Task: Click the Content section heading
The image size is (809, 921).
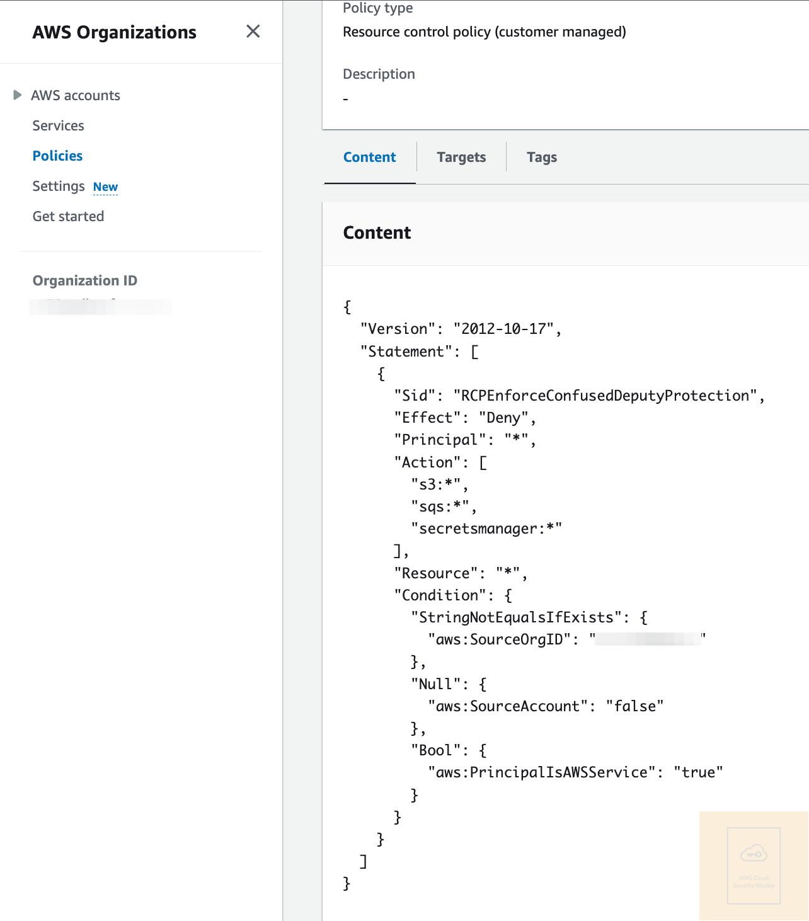Action: point(377,232)
